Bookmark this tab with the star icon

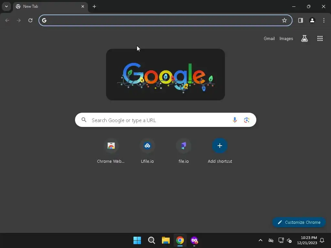[x=284, y=20]
